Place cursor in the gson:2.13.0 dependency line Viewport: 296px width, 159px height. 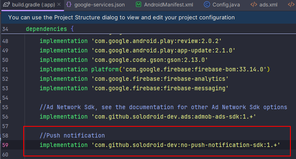point(123,60)
